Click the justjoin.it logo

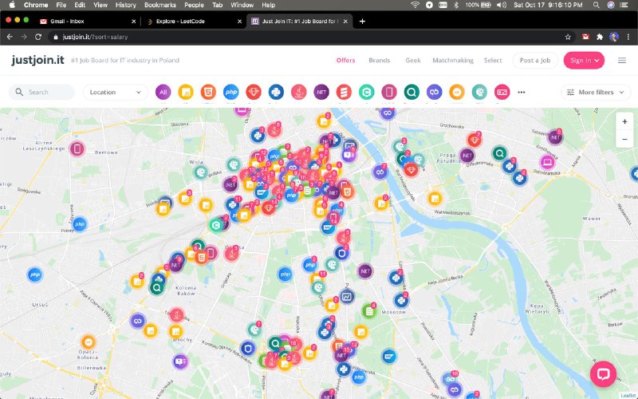pyautogui.click(x=37, y=60)
